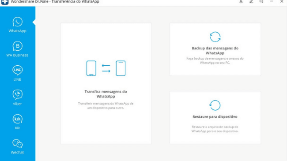Click the two-phones transfer icon

pyautogui.click(x=106, y=68)
